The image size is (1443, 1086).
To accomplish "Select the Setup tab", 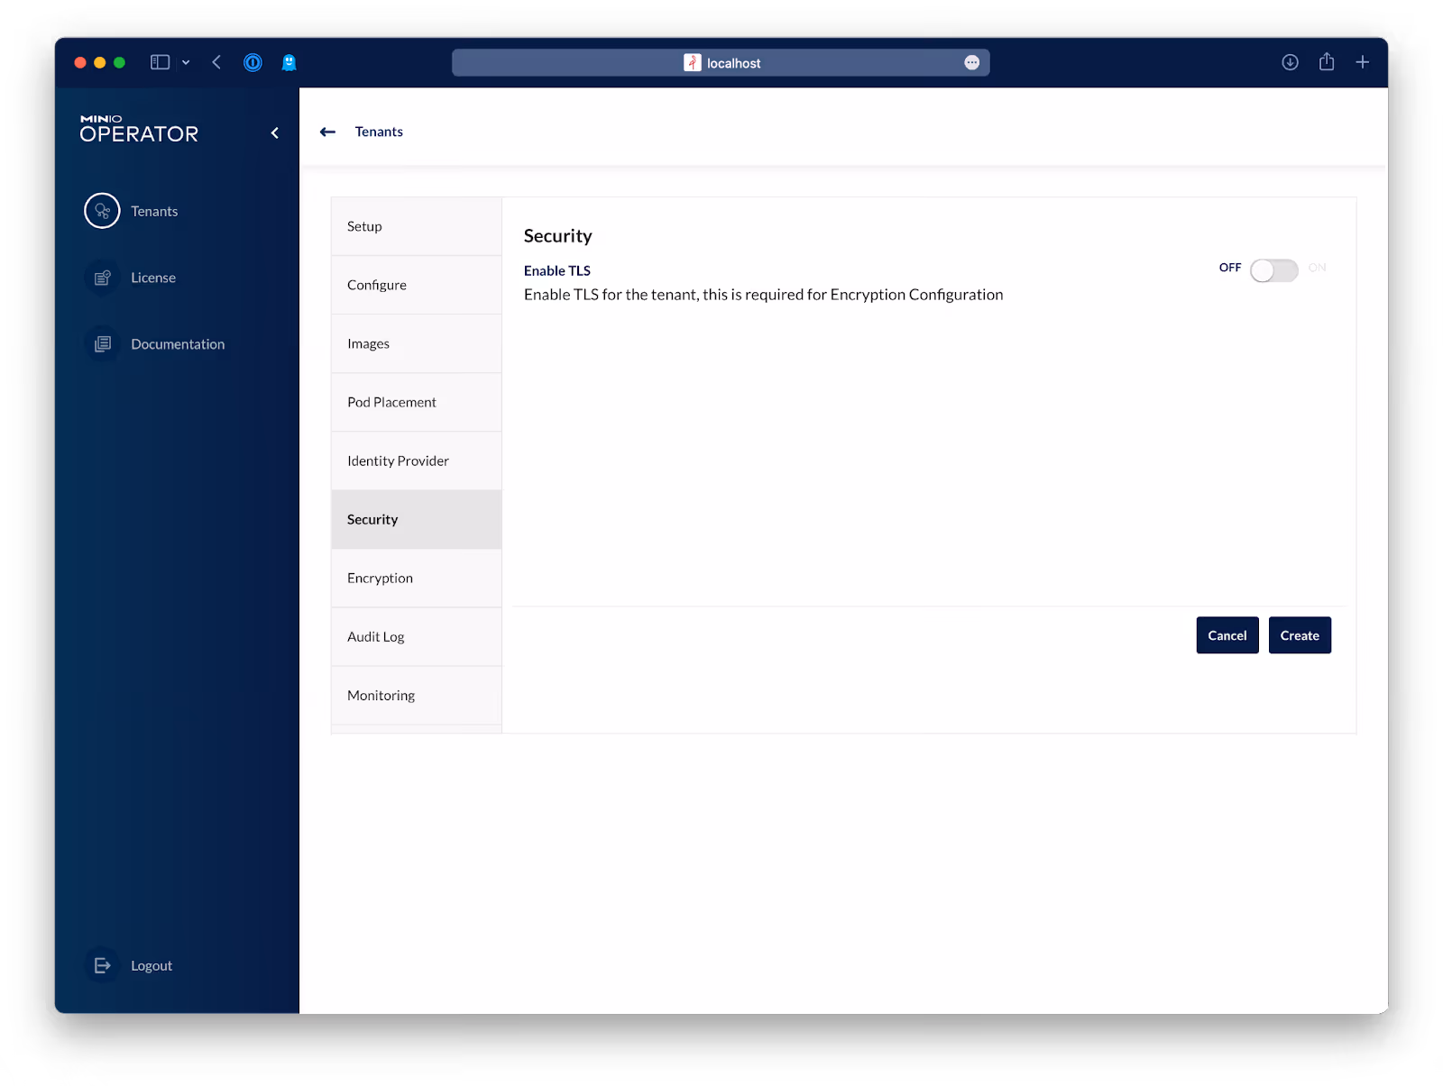I will 417,226.
